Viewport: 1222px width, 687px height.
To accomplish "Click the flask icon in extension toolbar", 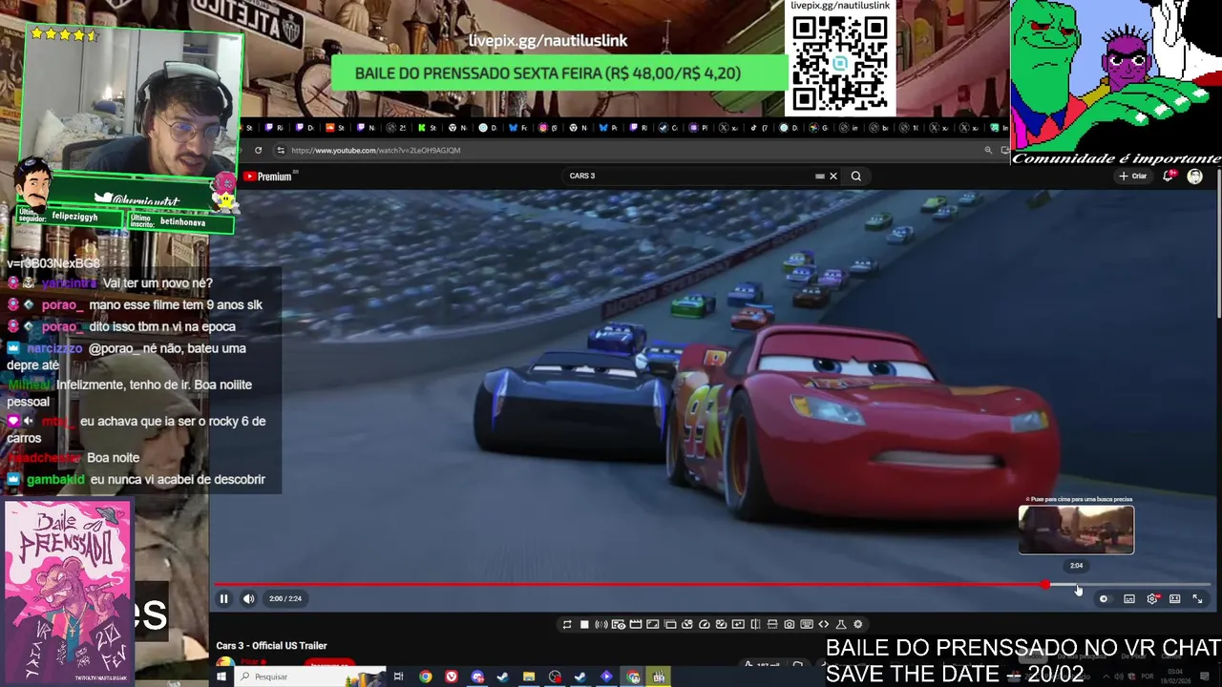I will click(x=841, y=624).
